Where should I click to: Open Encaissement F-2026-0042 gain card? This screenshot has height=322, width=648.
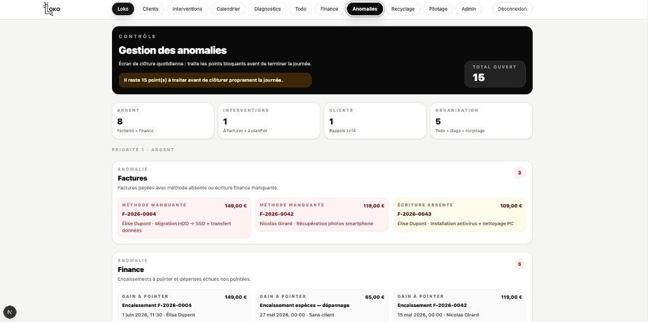click(459, 306)
